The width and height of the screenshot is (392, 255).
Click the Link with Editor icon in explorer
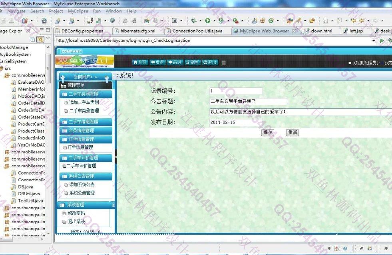(x=40, y=39)
